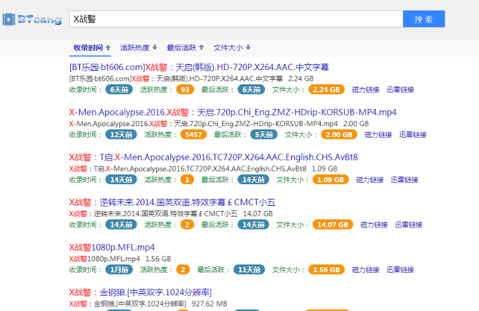479x311 pixels.
Task: Click the 5天前 最后活跃 badge
Action: click(264, 134)
